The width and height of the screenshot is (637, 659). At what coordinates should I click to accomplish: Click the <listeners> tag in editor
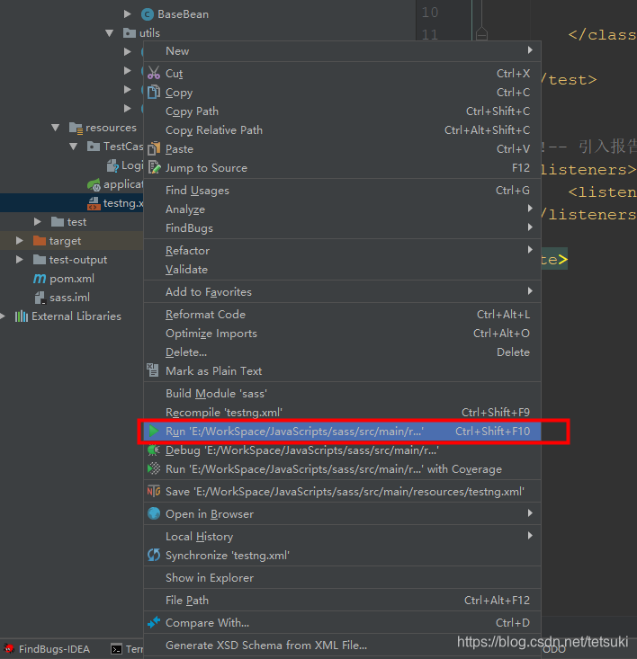click(x=588, y=170)
